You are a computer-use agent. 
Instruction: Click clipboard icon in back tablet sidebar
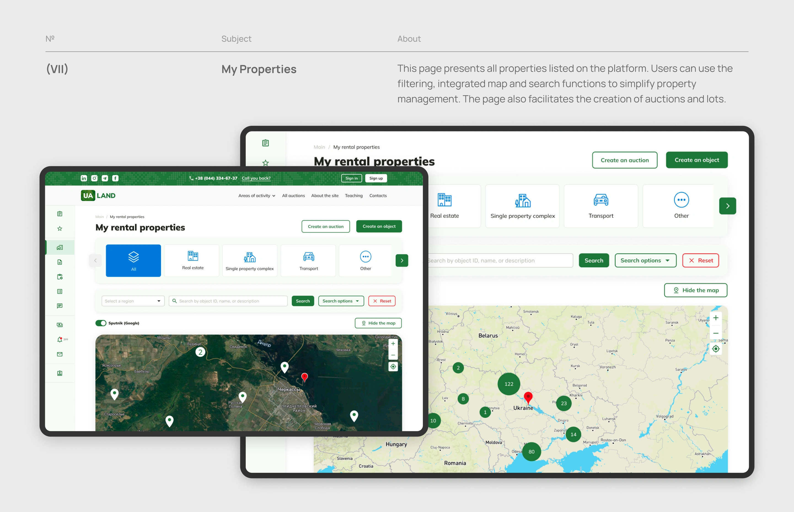[266, 143]
